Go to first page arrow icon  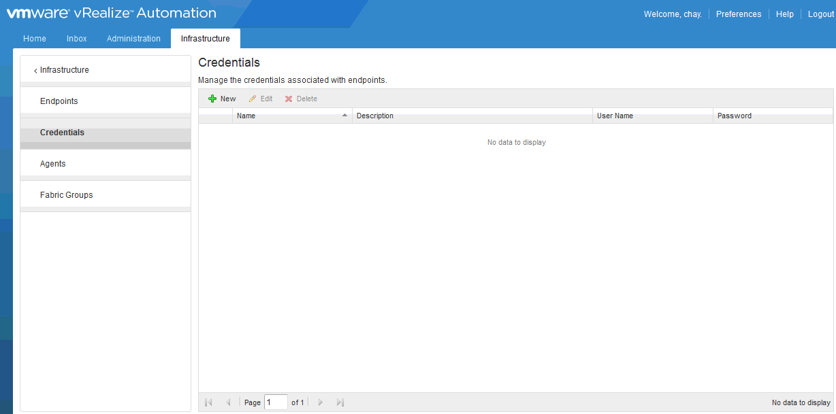(208, 402)
